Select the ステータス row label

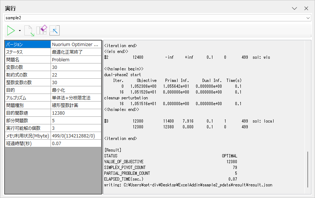(x=28, y=52)
